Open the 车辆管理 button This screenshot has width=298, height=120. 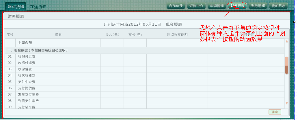coord(217,6)
